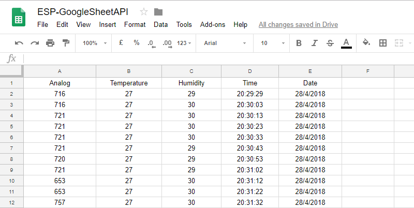Click All changes saved in Drive link
Image resolution: width=414 pixels, height=208 pixels.
point(299,24)
